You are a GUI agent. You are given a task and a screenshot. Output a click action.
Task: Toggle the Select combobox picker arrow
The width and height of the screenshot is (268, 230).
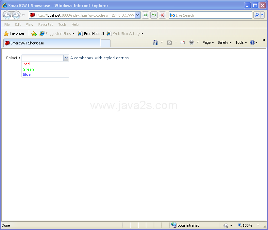coord(66,58)
